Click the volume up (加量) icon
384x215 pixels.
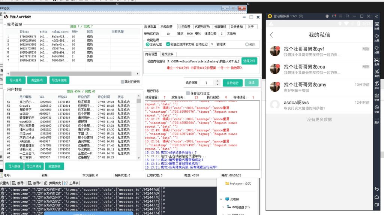coord(376,36)
